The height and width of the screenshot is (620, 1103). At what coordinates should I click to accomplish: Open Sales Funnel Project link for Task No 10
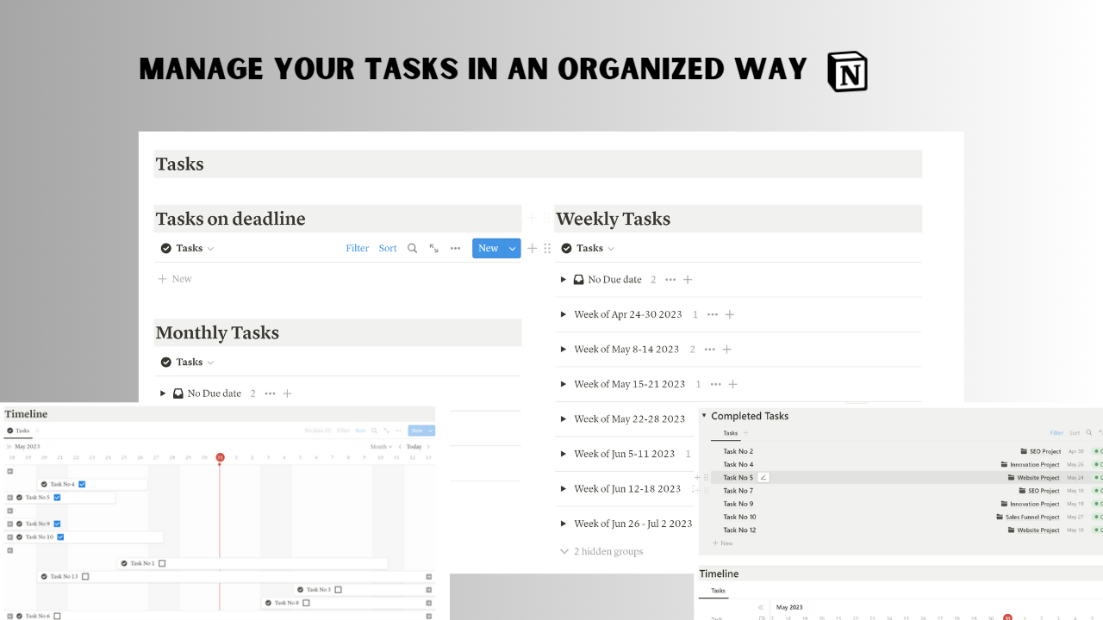coord(1027,518)
